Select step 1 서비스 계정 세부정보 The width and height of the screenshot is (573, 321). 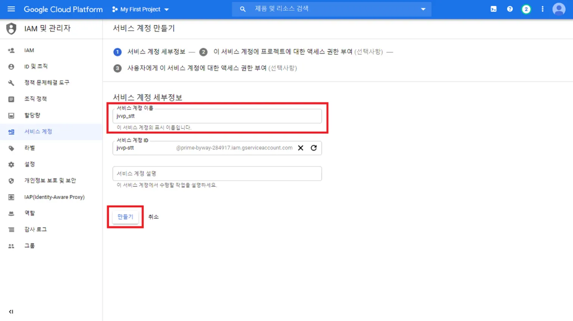[149, 52]
